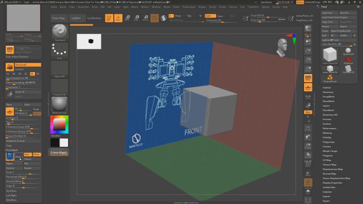Toggle Zsub mode
This screenshot has height=204, width=363.
point(220,16)
